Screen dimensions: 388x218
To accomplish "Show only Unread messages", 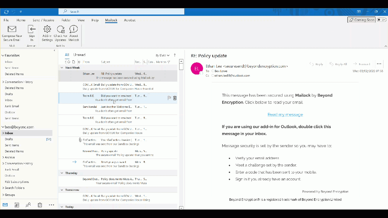I will [x=79, y=55].
